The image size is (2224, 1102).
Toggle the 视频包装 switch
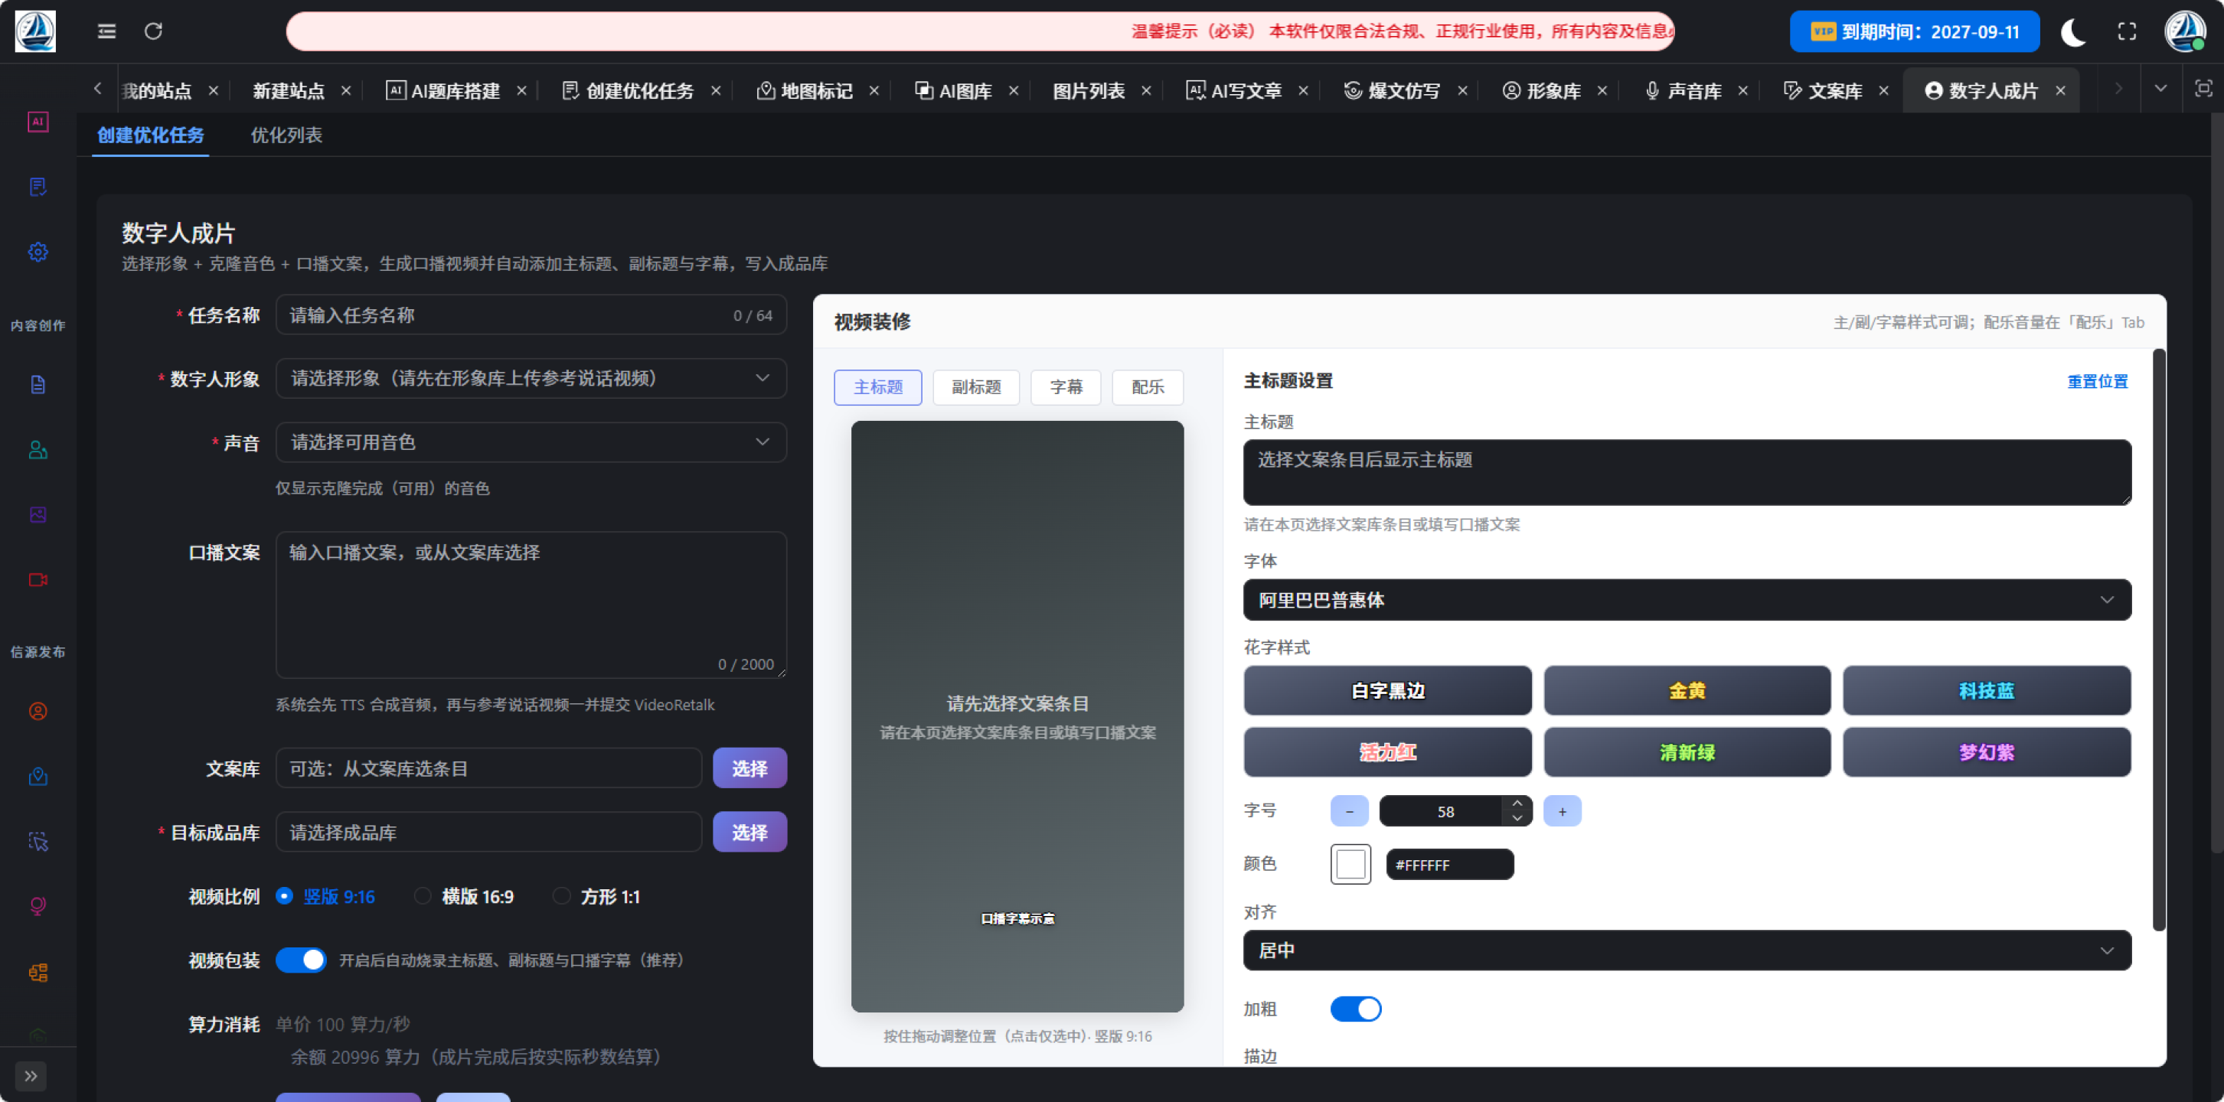click(x=300, y=960)
